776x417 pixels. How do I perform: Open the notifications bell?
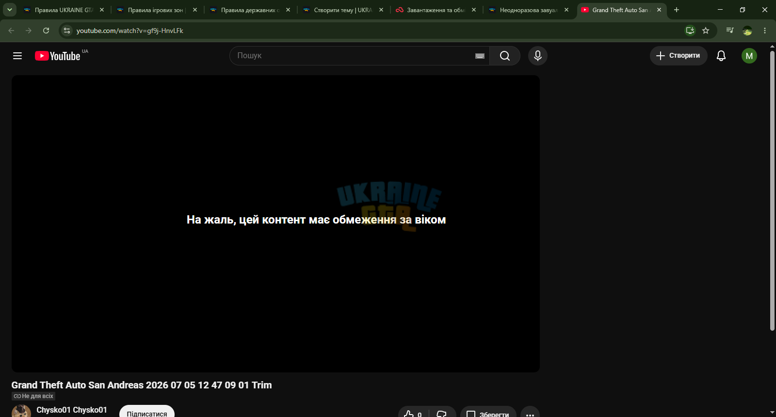[x=721, y=56]
